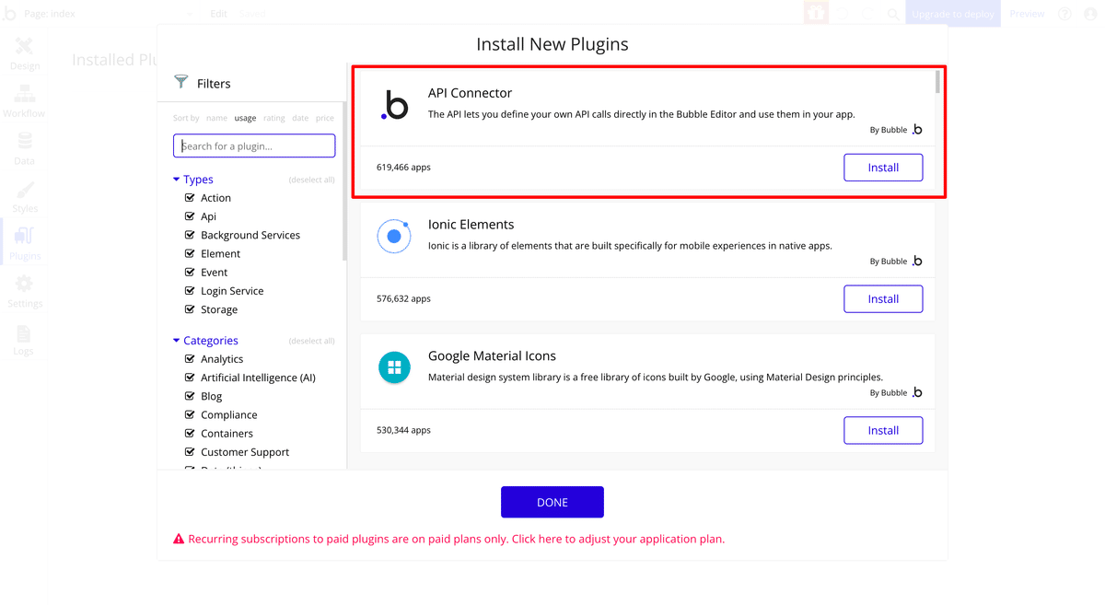The image size is (1105, 605).
Task: Click the filters panel vertical scrollbar
Action: pyautogui.click(x=344, y=180)
